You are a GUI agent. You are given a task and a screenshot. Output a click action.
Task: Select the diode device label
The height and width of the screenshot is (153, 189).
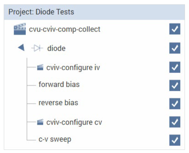click(56, 48)
